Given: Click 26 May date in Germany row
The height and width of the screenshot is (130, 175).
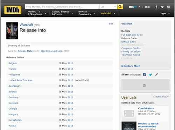Looking at the screenshot, I should point(63,97).
